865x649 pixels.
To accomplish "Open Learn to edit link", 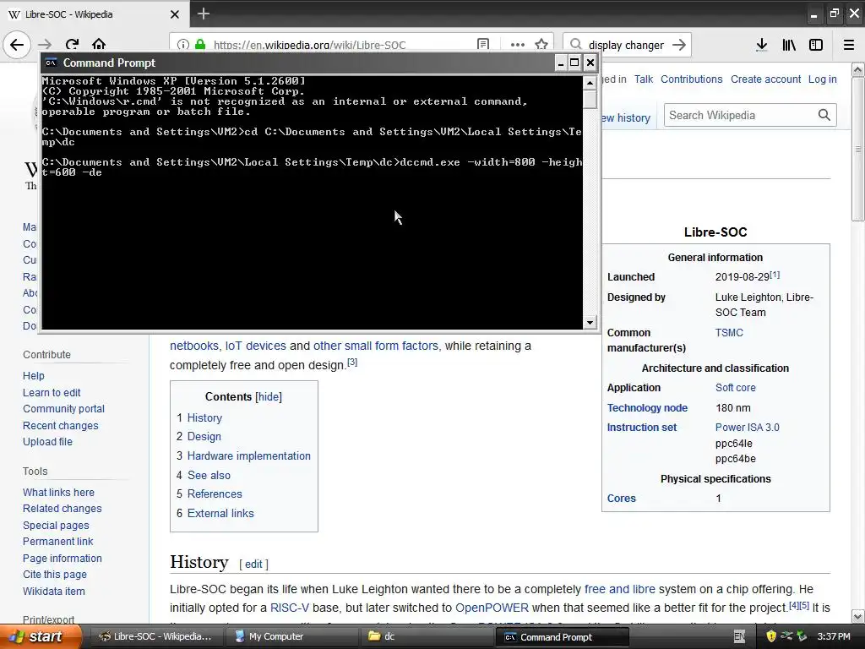I will 52,392.
